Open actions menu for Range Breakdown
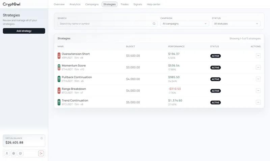This screenshot has height=161, width=270. (x=258, y=91)
